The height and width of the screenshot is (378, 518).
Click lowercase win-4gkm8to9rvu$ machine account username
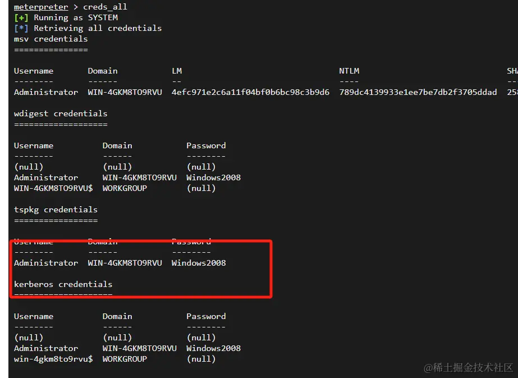tap(53, 359)
